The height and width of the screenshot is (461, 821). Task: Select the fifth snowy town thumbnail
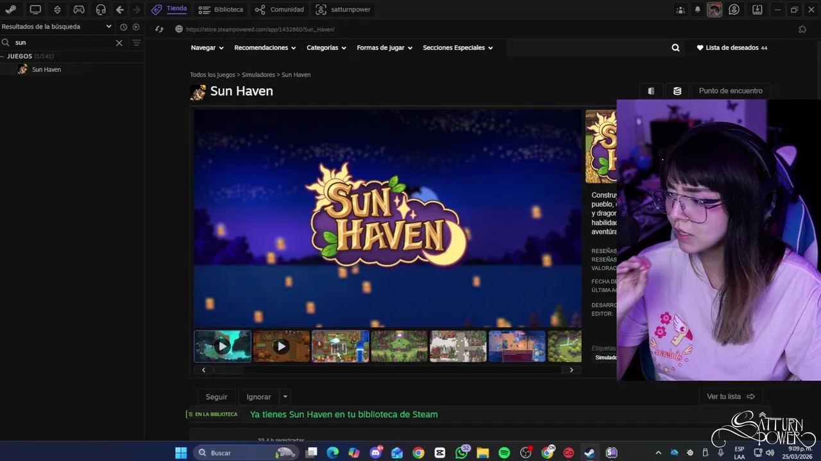(459, 346)
